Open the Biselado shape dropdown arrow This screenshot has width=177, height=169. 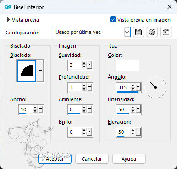(40, 71)
